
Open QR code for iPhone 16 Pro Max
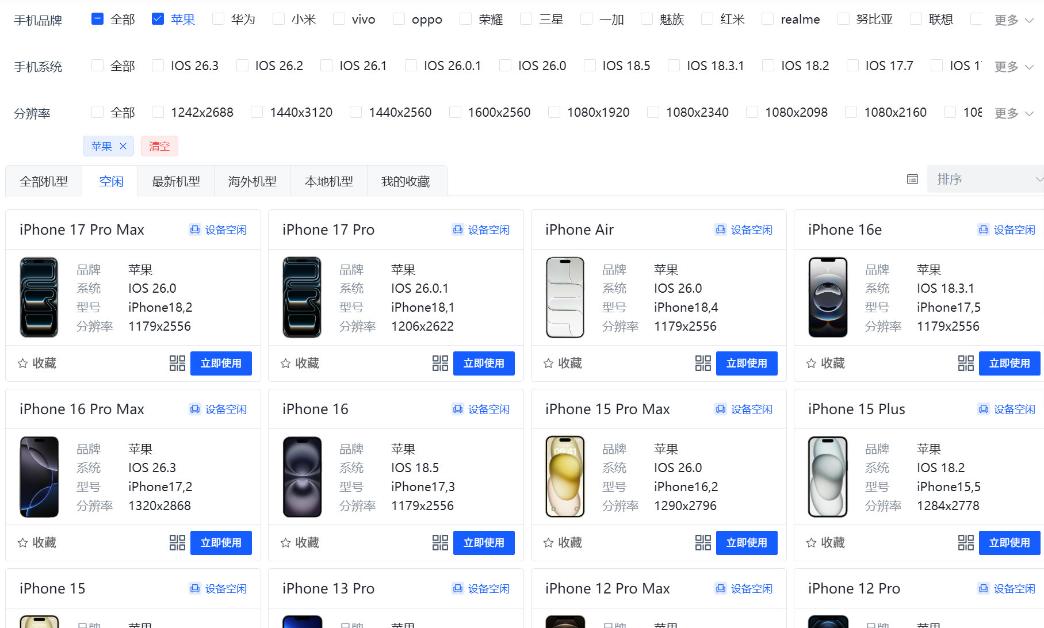pos(177,543)
